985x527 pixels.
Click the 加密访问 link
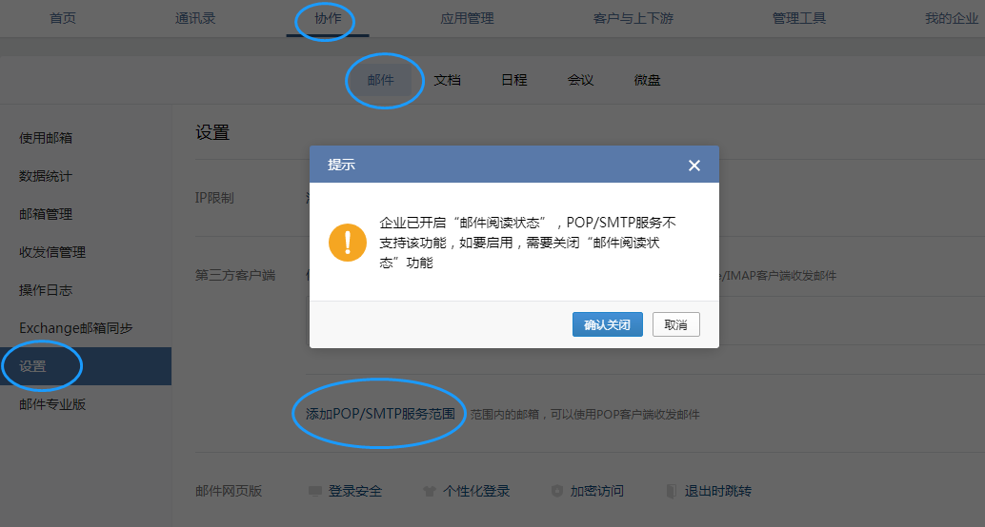tap(597, 491)
